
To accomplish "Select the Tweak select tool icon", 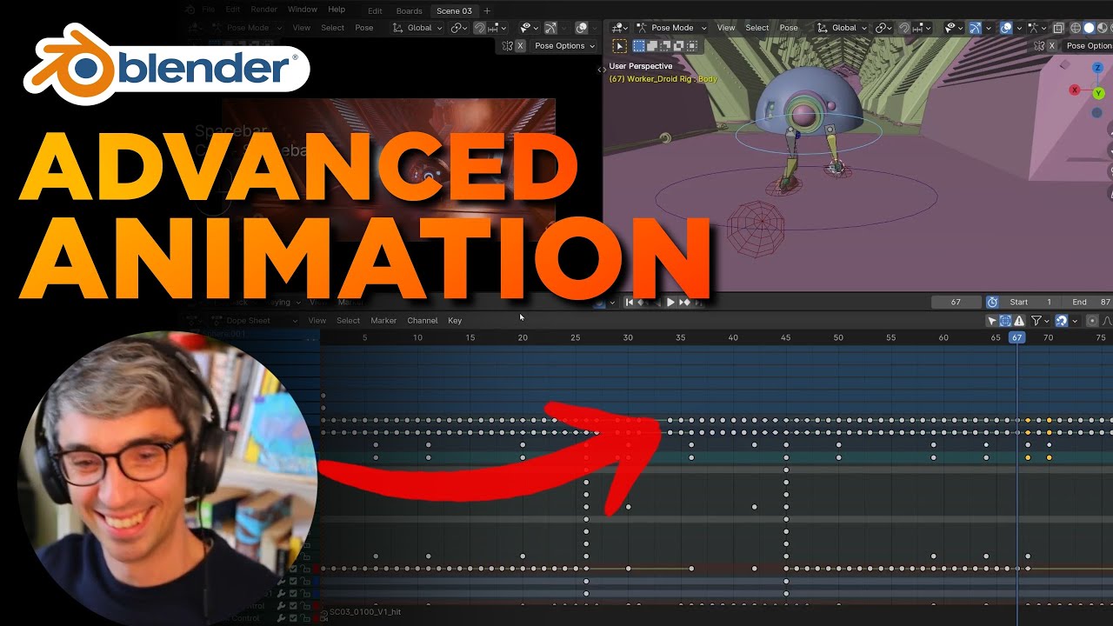I will coord(619,46).
